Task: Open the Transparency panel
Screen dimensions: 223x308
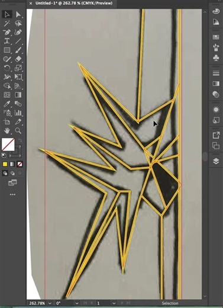Action: point(216,94)
